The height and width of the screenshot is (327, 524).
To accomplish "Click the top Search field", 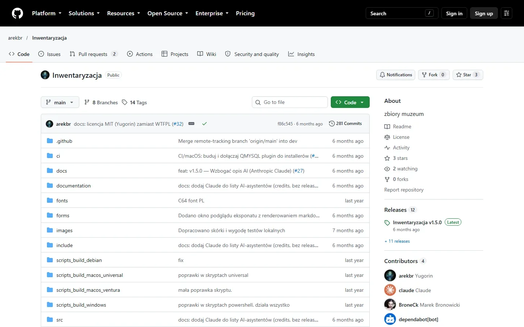I will 402,13.
